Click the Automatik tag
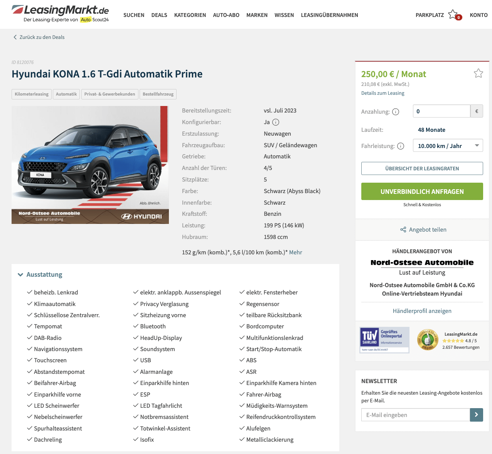The width and height of the screenshot is (492, 454). click(66, 94)
